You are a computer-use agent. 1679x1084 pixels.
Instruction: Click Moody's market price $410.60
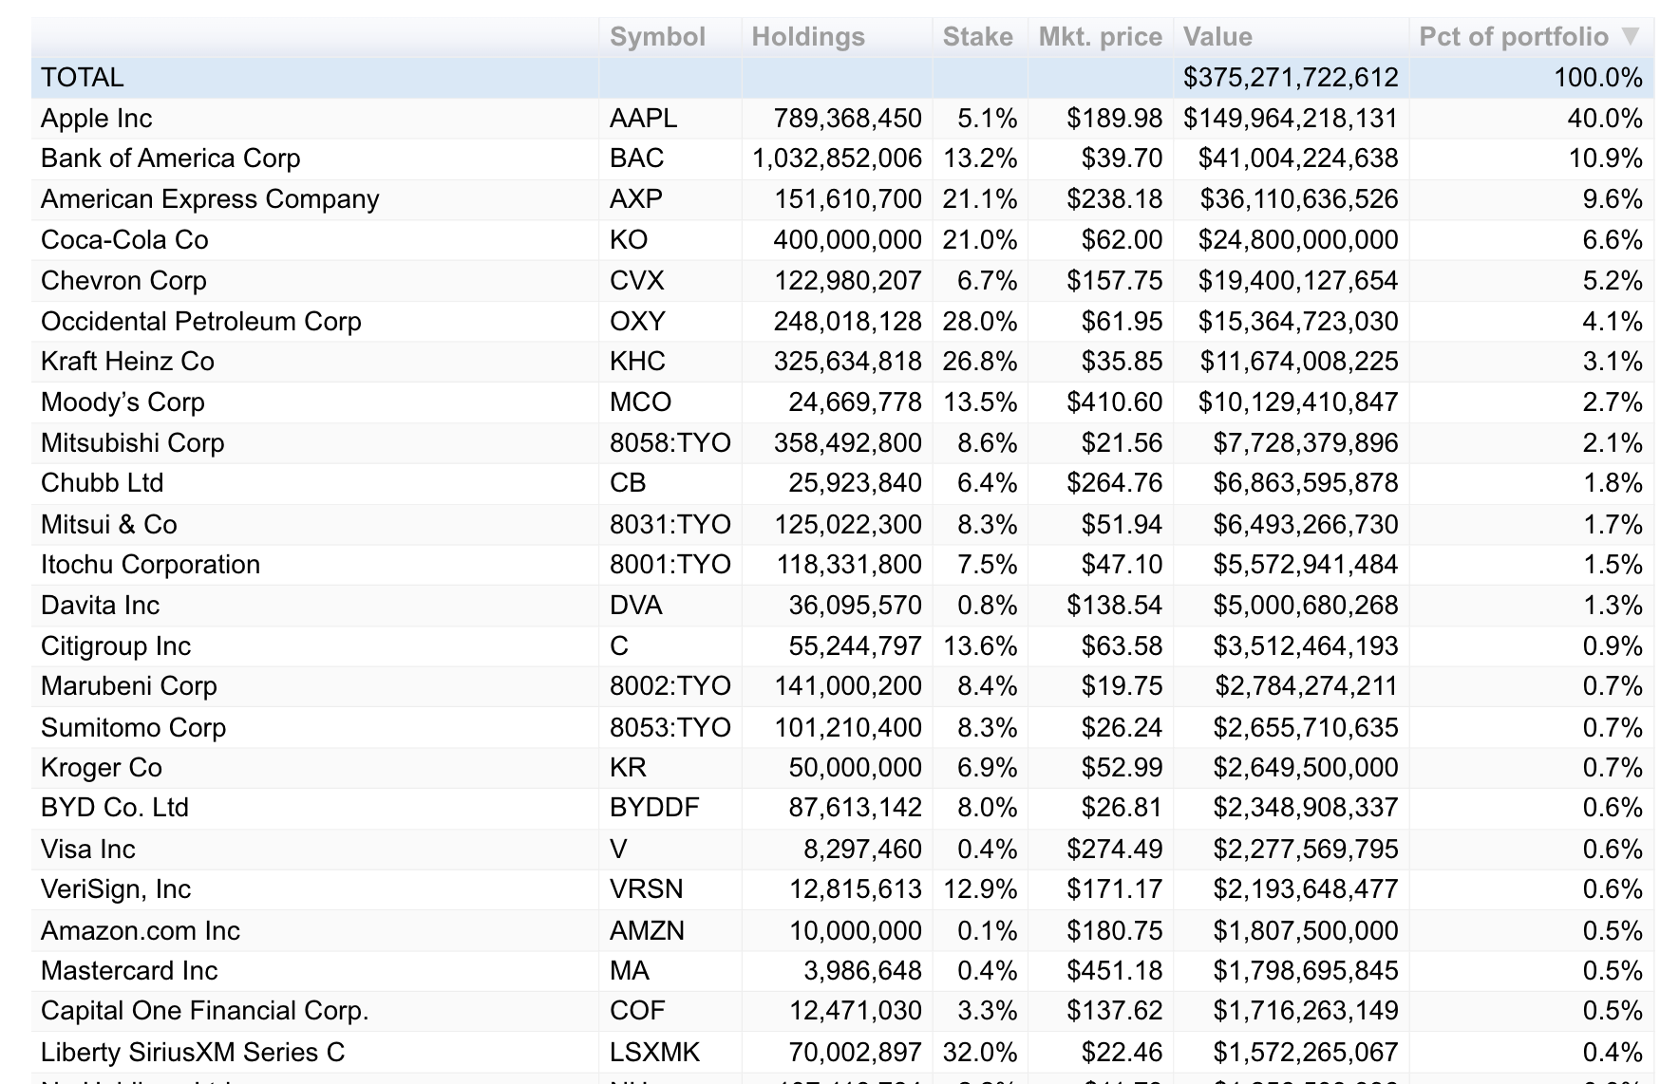tap(1114, 402)
